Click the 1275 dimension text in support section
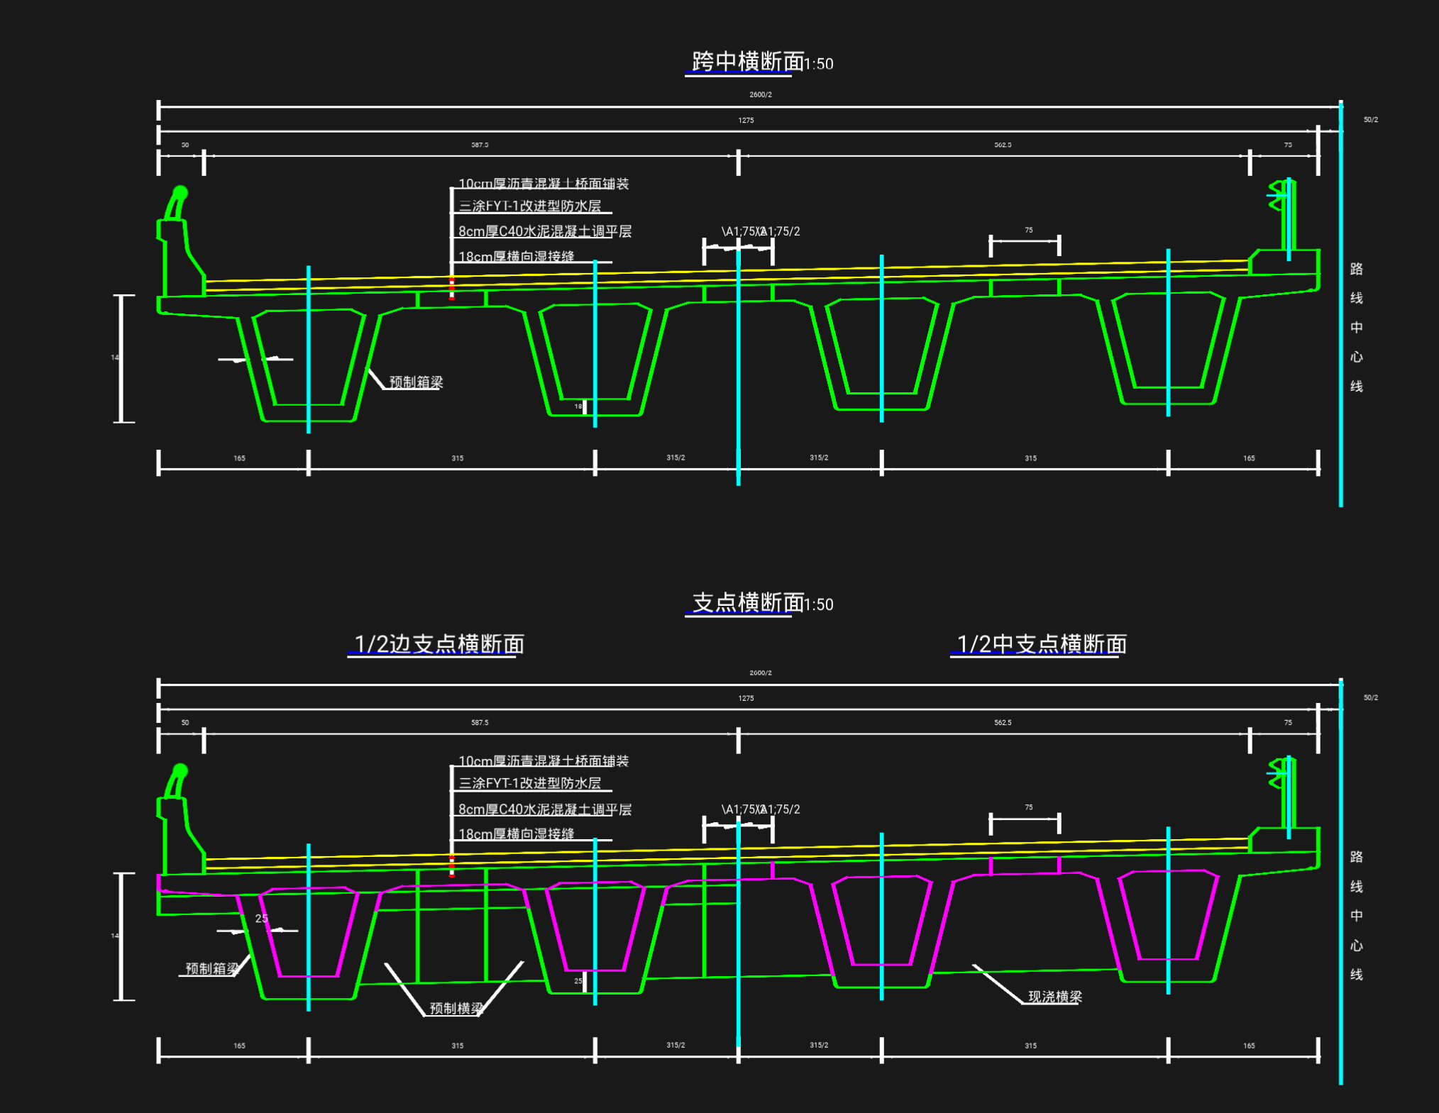Screen dimensions: 1439x1113 746,698
